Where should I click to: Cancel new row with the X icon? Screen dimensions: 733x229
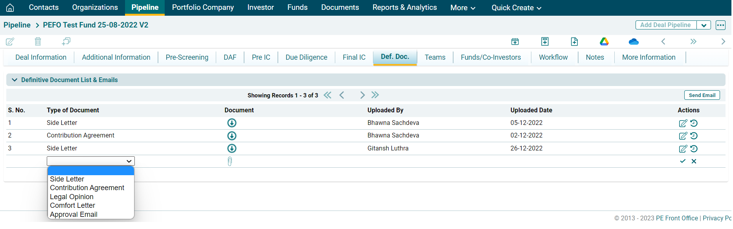694,161
